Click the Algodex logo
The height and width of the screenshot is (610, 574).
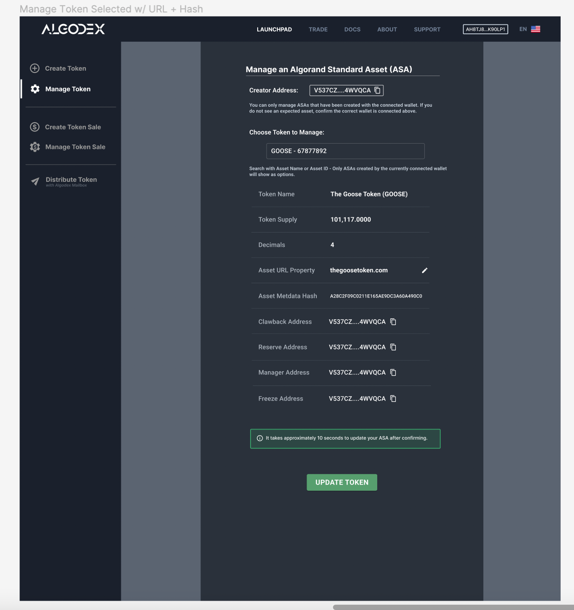click(73, 29)
